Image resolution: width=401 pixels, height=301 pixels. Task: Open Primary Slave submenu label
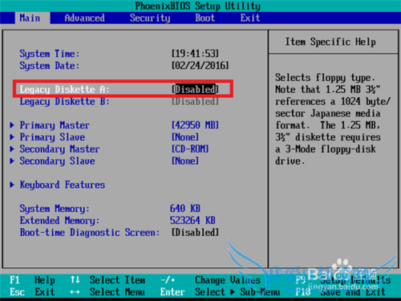[x=52, y=137]
